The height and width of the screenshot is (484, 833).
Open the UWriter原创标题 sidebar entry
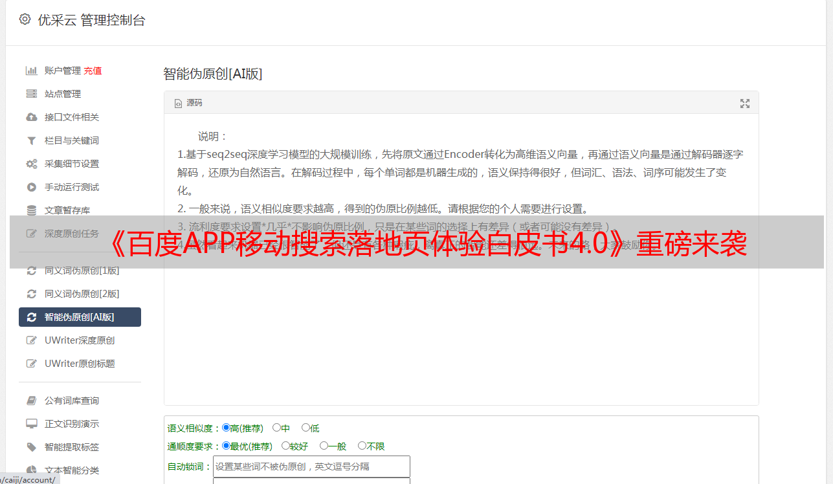(80, 364)
